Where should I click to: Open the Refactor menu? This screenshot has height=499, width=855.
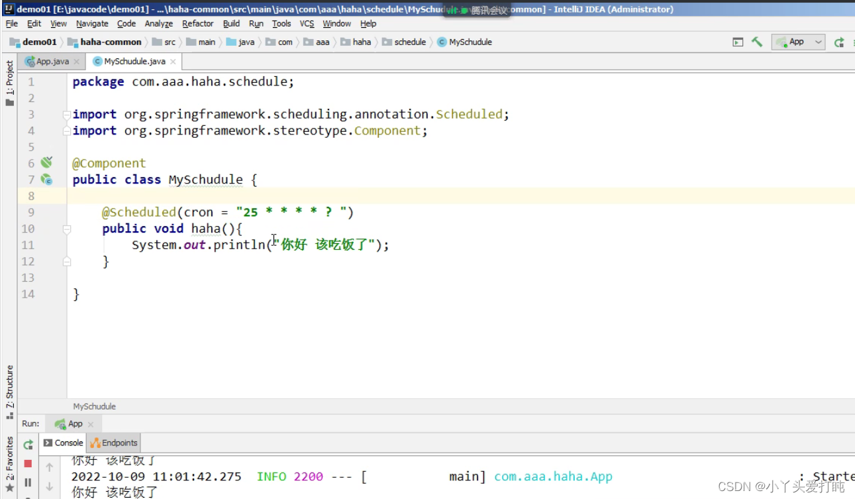click(198, 23)
